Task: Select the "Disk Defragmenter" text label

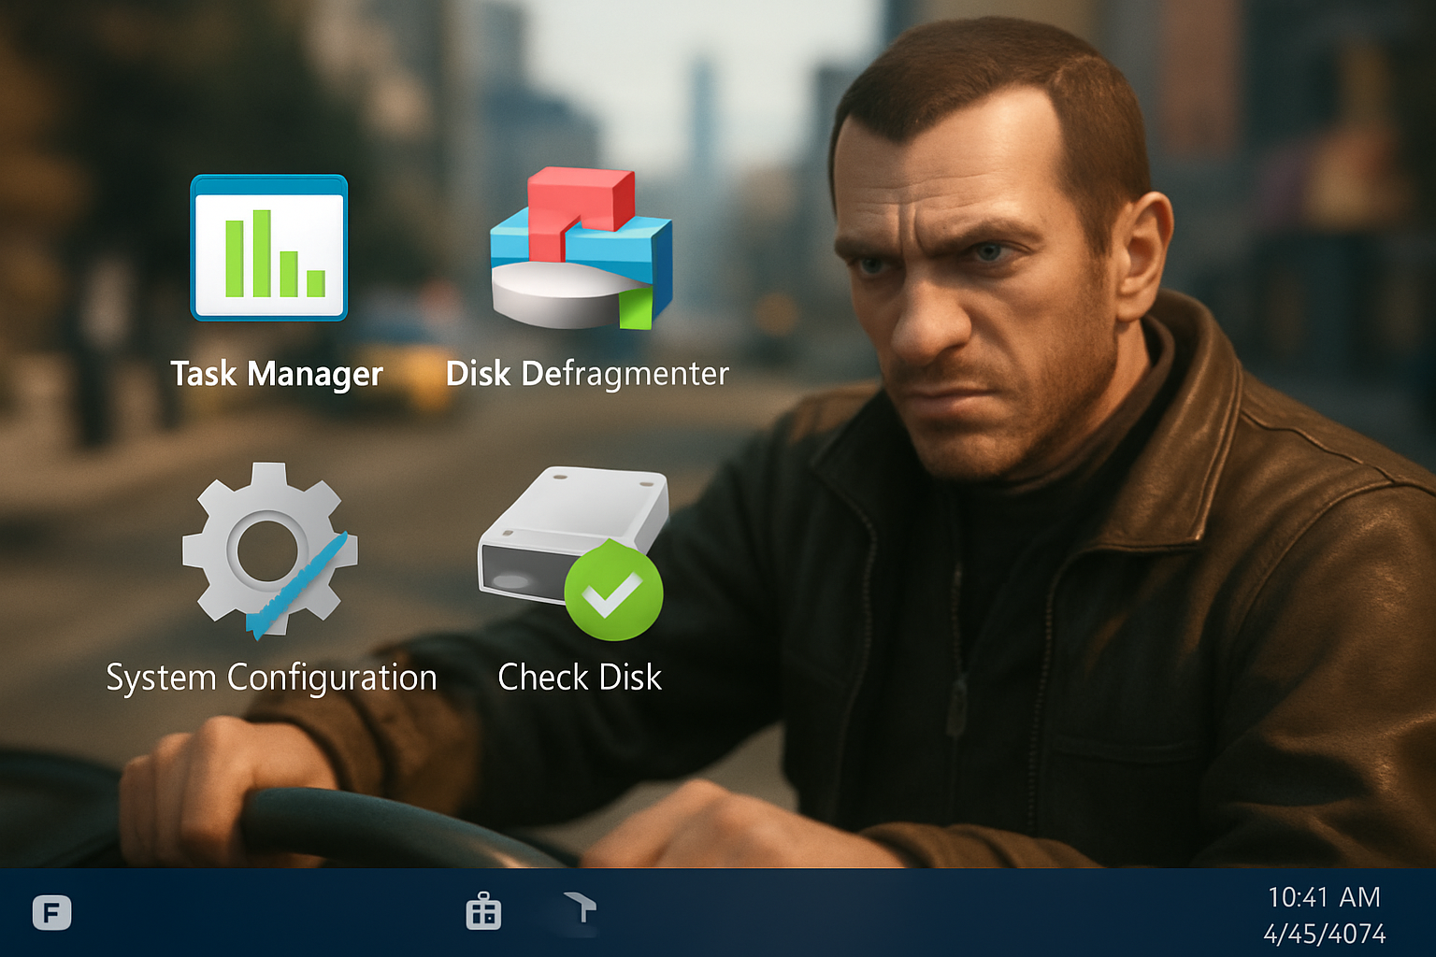Action: (x=587, y=374)
